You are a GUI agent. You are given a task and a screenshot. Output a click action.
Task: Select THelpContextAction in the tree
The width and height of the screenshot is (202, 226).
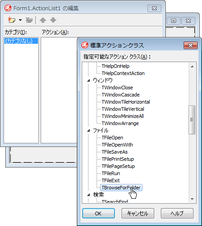(x=123, y=73)
